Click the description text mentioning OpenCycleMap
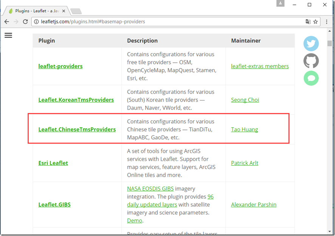 click(x=172, y=66)
